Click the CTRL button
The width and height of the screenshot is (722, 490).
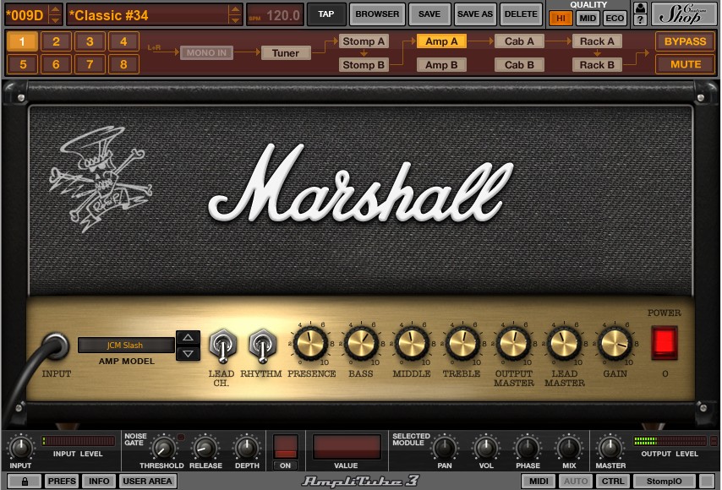pos(613,482)
